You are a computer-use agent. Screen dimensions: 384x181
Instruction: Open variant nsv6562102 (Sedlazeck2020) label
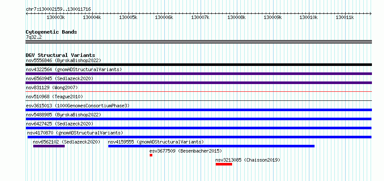click(66, 142)
